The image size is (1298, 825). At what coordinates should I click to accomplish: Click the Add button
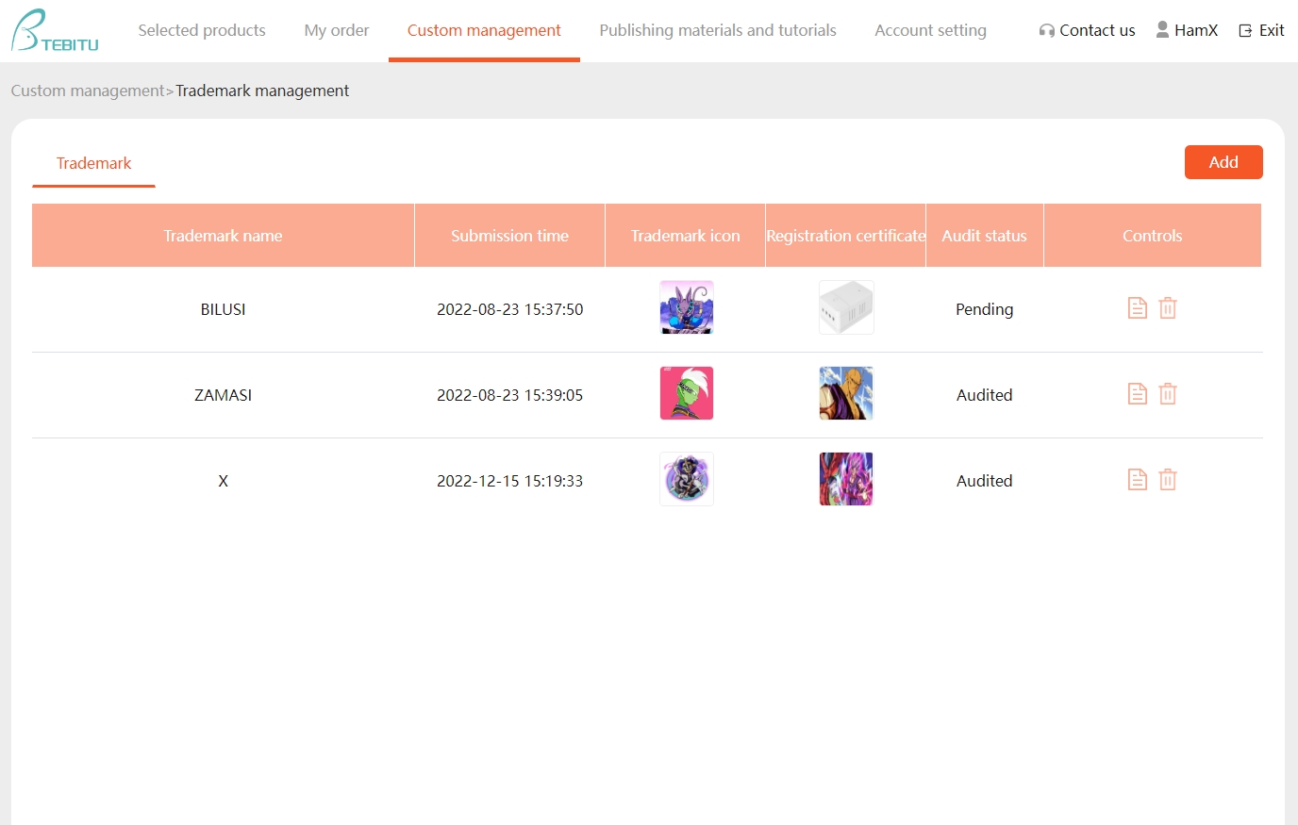1223,161
